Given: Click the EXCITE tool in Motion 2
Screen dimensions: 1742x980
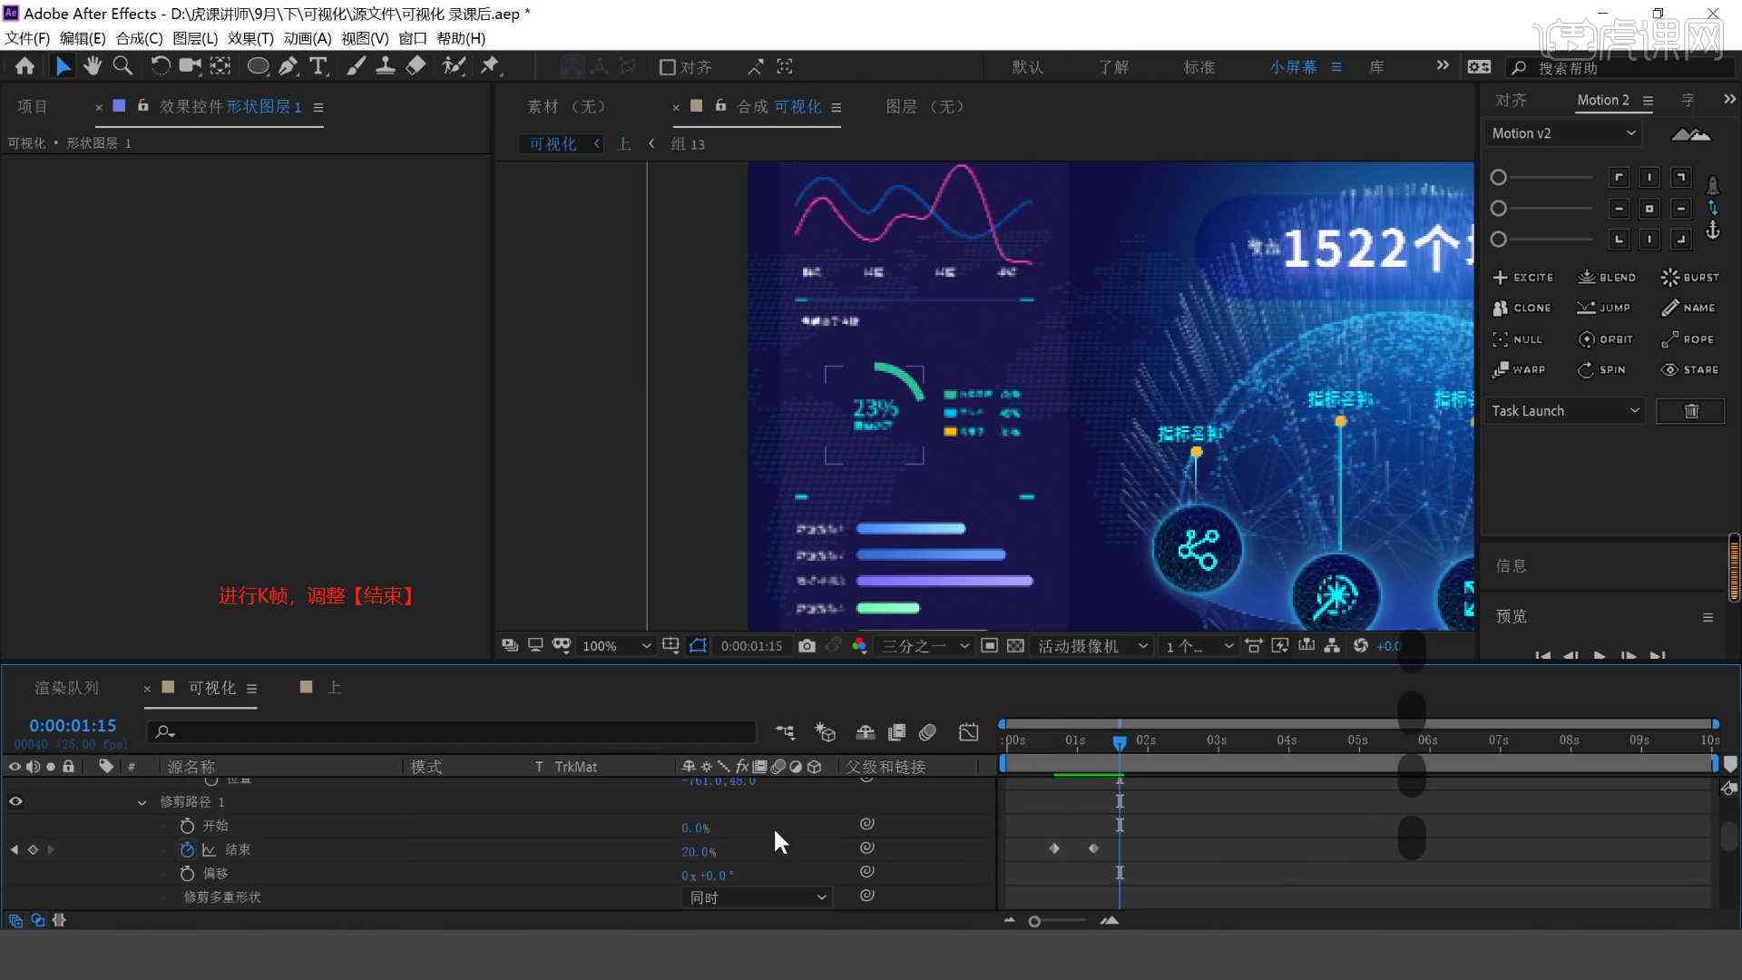Looking at the screenshot, I should click(x=1523, y=278).
